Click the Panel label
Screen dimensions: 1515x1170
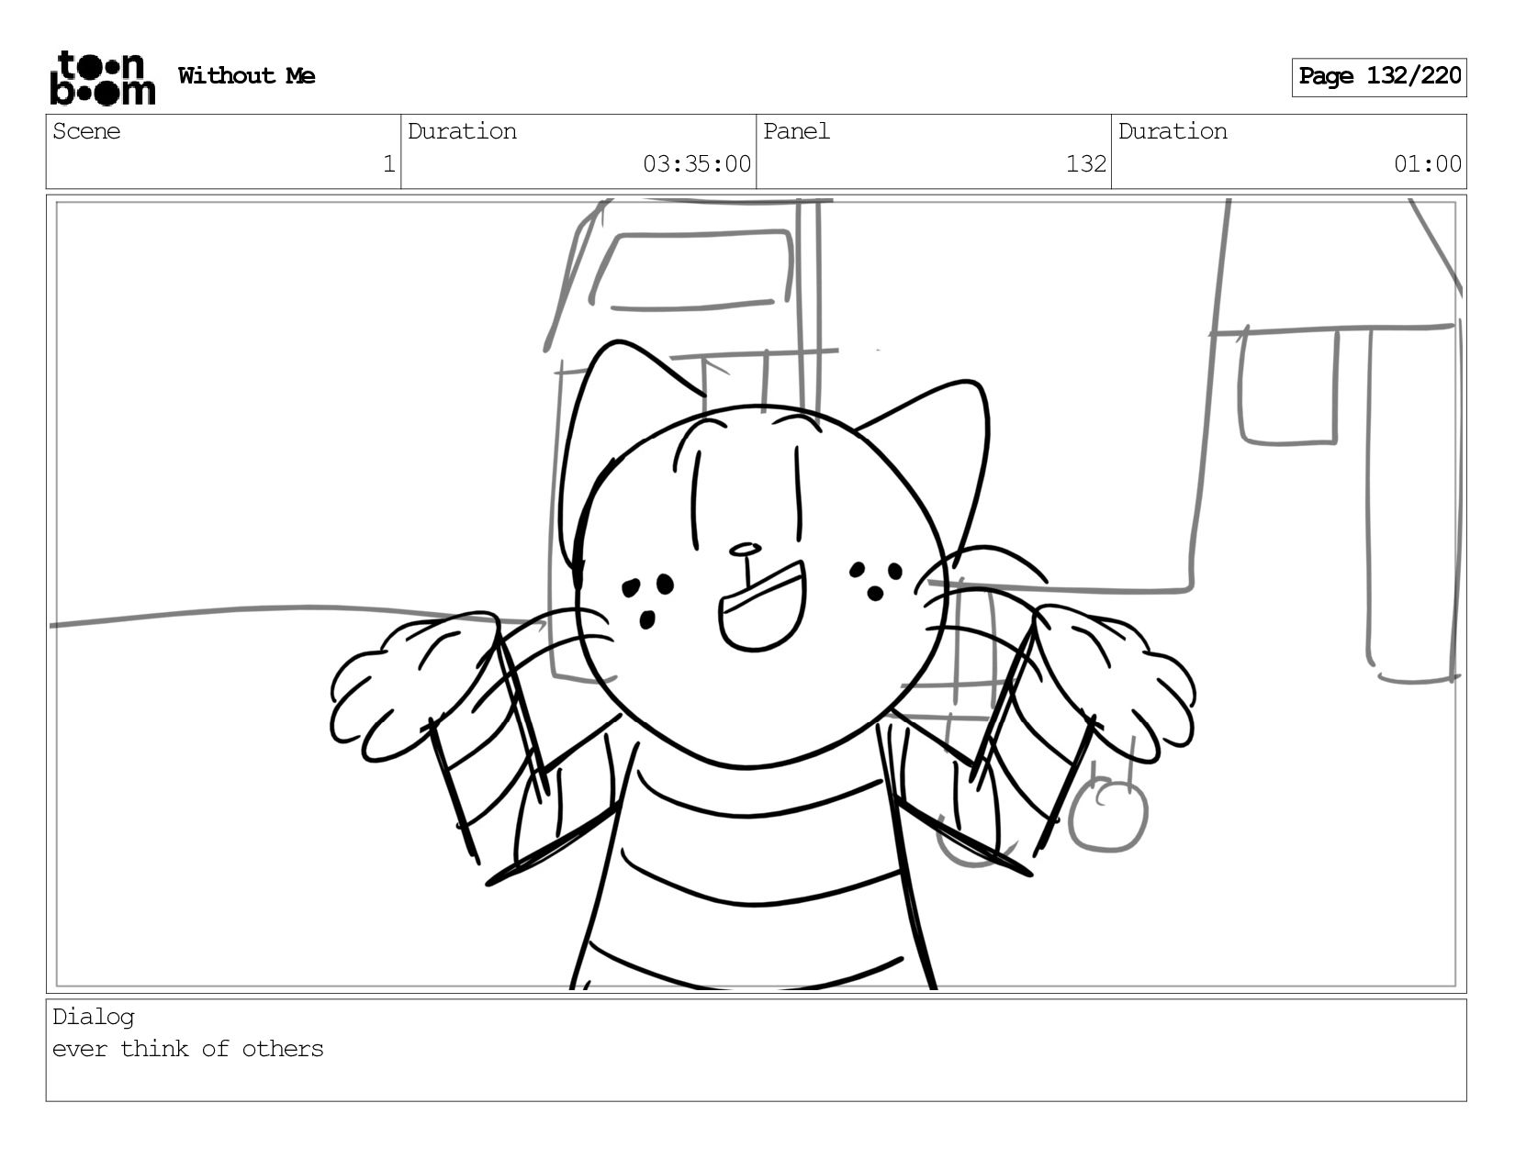796,131
